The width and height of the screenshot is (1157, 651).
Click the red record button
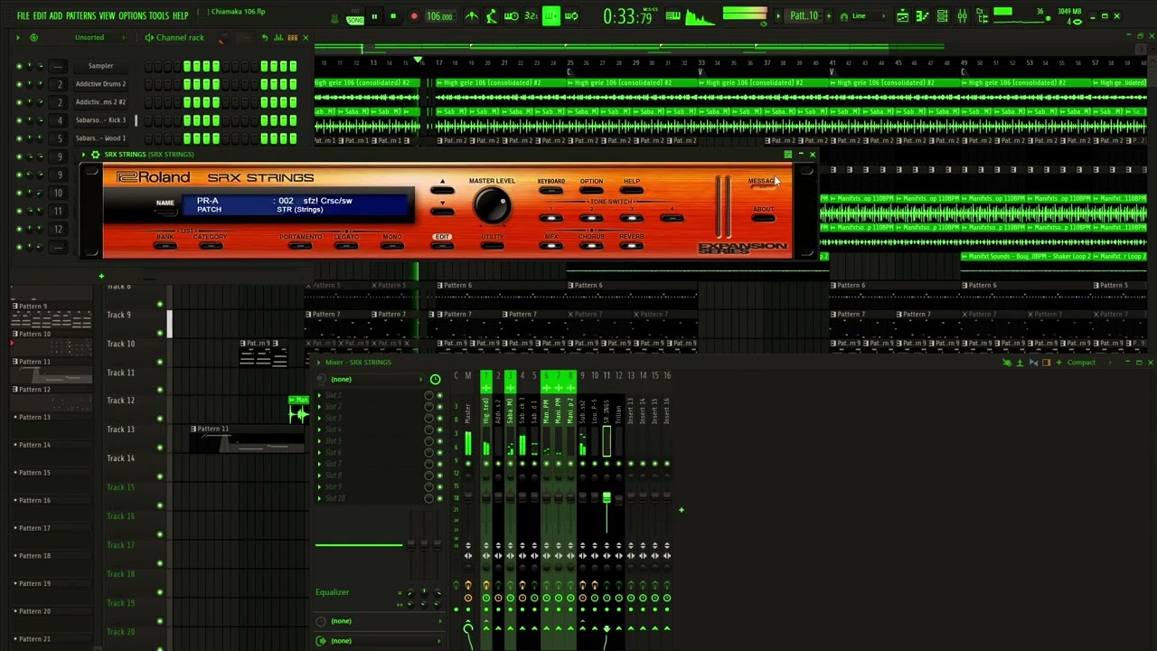point(414,16)
